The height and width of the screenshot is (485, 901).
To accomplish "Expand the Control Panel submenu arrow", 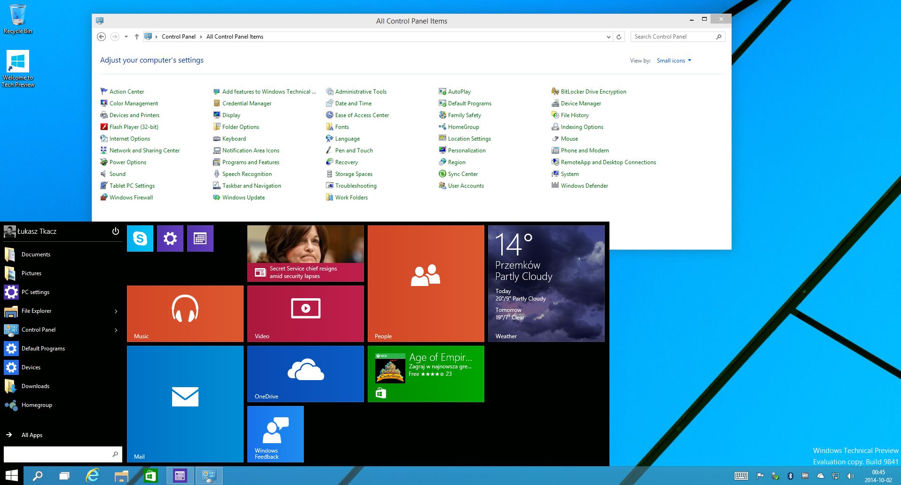I will (116, 330).
